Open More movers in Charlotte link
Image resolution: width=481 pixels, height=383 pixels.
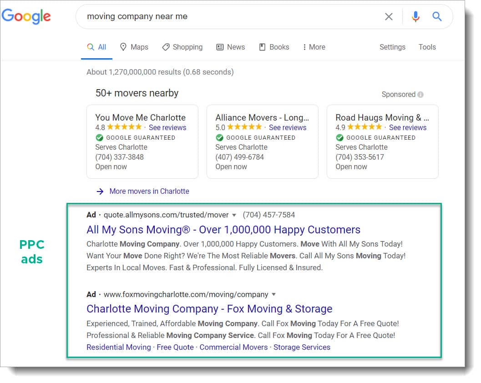click(x=149, y=191)
